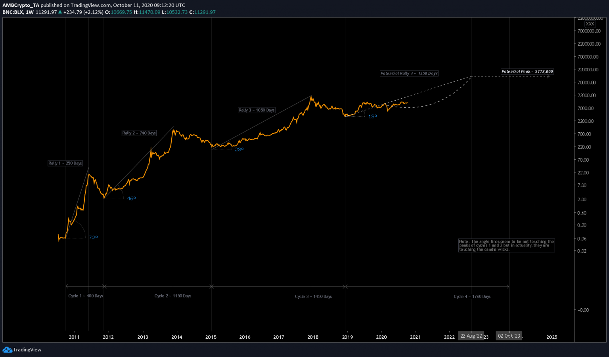Screen dimensions: 609x357
Task: Select the 46° angle annotation
Action: pyautogui.click(x=131, y=198)
